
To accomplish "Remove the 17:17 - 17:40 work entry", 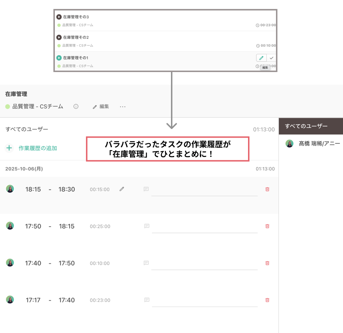I will [x=267, y=300].
